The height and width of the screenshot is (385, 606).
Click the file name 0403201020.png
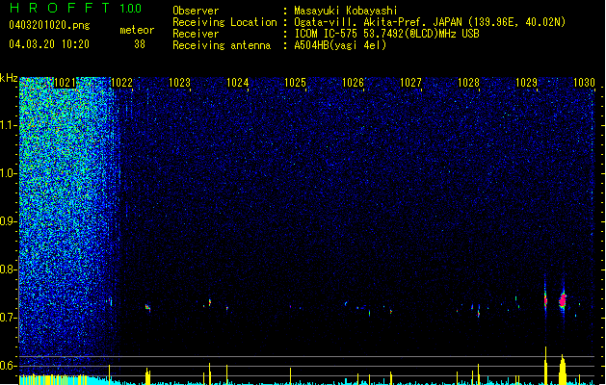49,25
